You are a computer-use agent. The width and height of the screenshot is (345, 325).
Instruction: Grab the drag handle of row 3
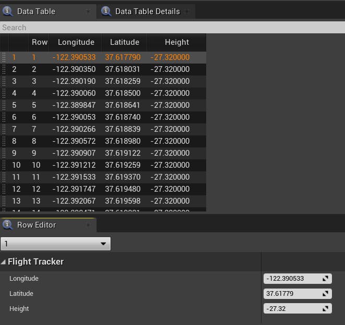pos(4,81)
